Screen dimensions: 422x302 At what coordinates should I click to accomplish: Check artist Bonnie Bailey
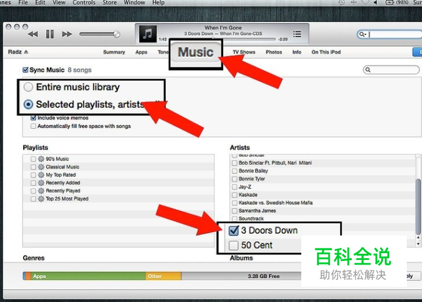tap(234, 171)
